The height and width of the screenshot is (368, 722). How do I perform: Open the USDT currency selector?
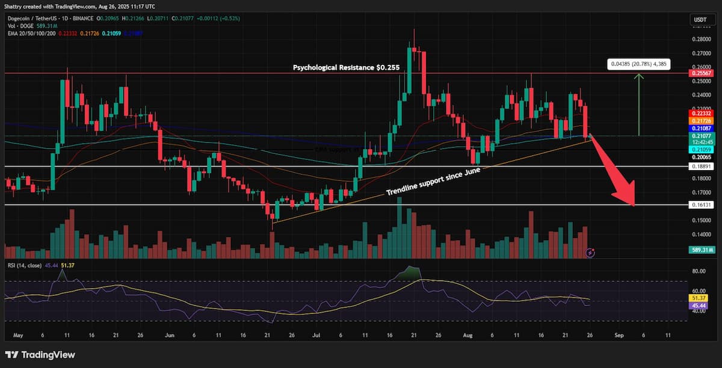[x=699, y=20]
